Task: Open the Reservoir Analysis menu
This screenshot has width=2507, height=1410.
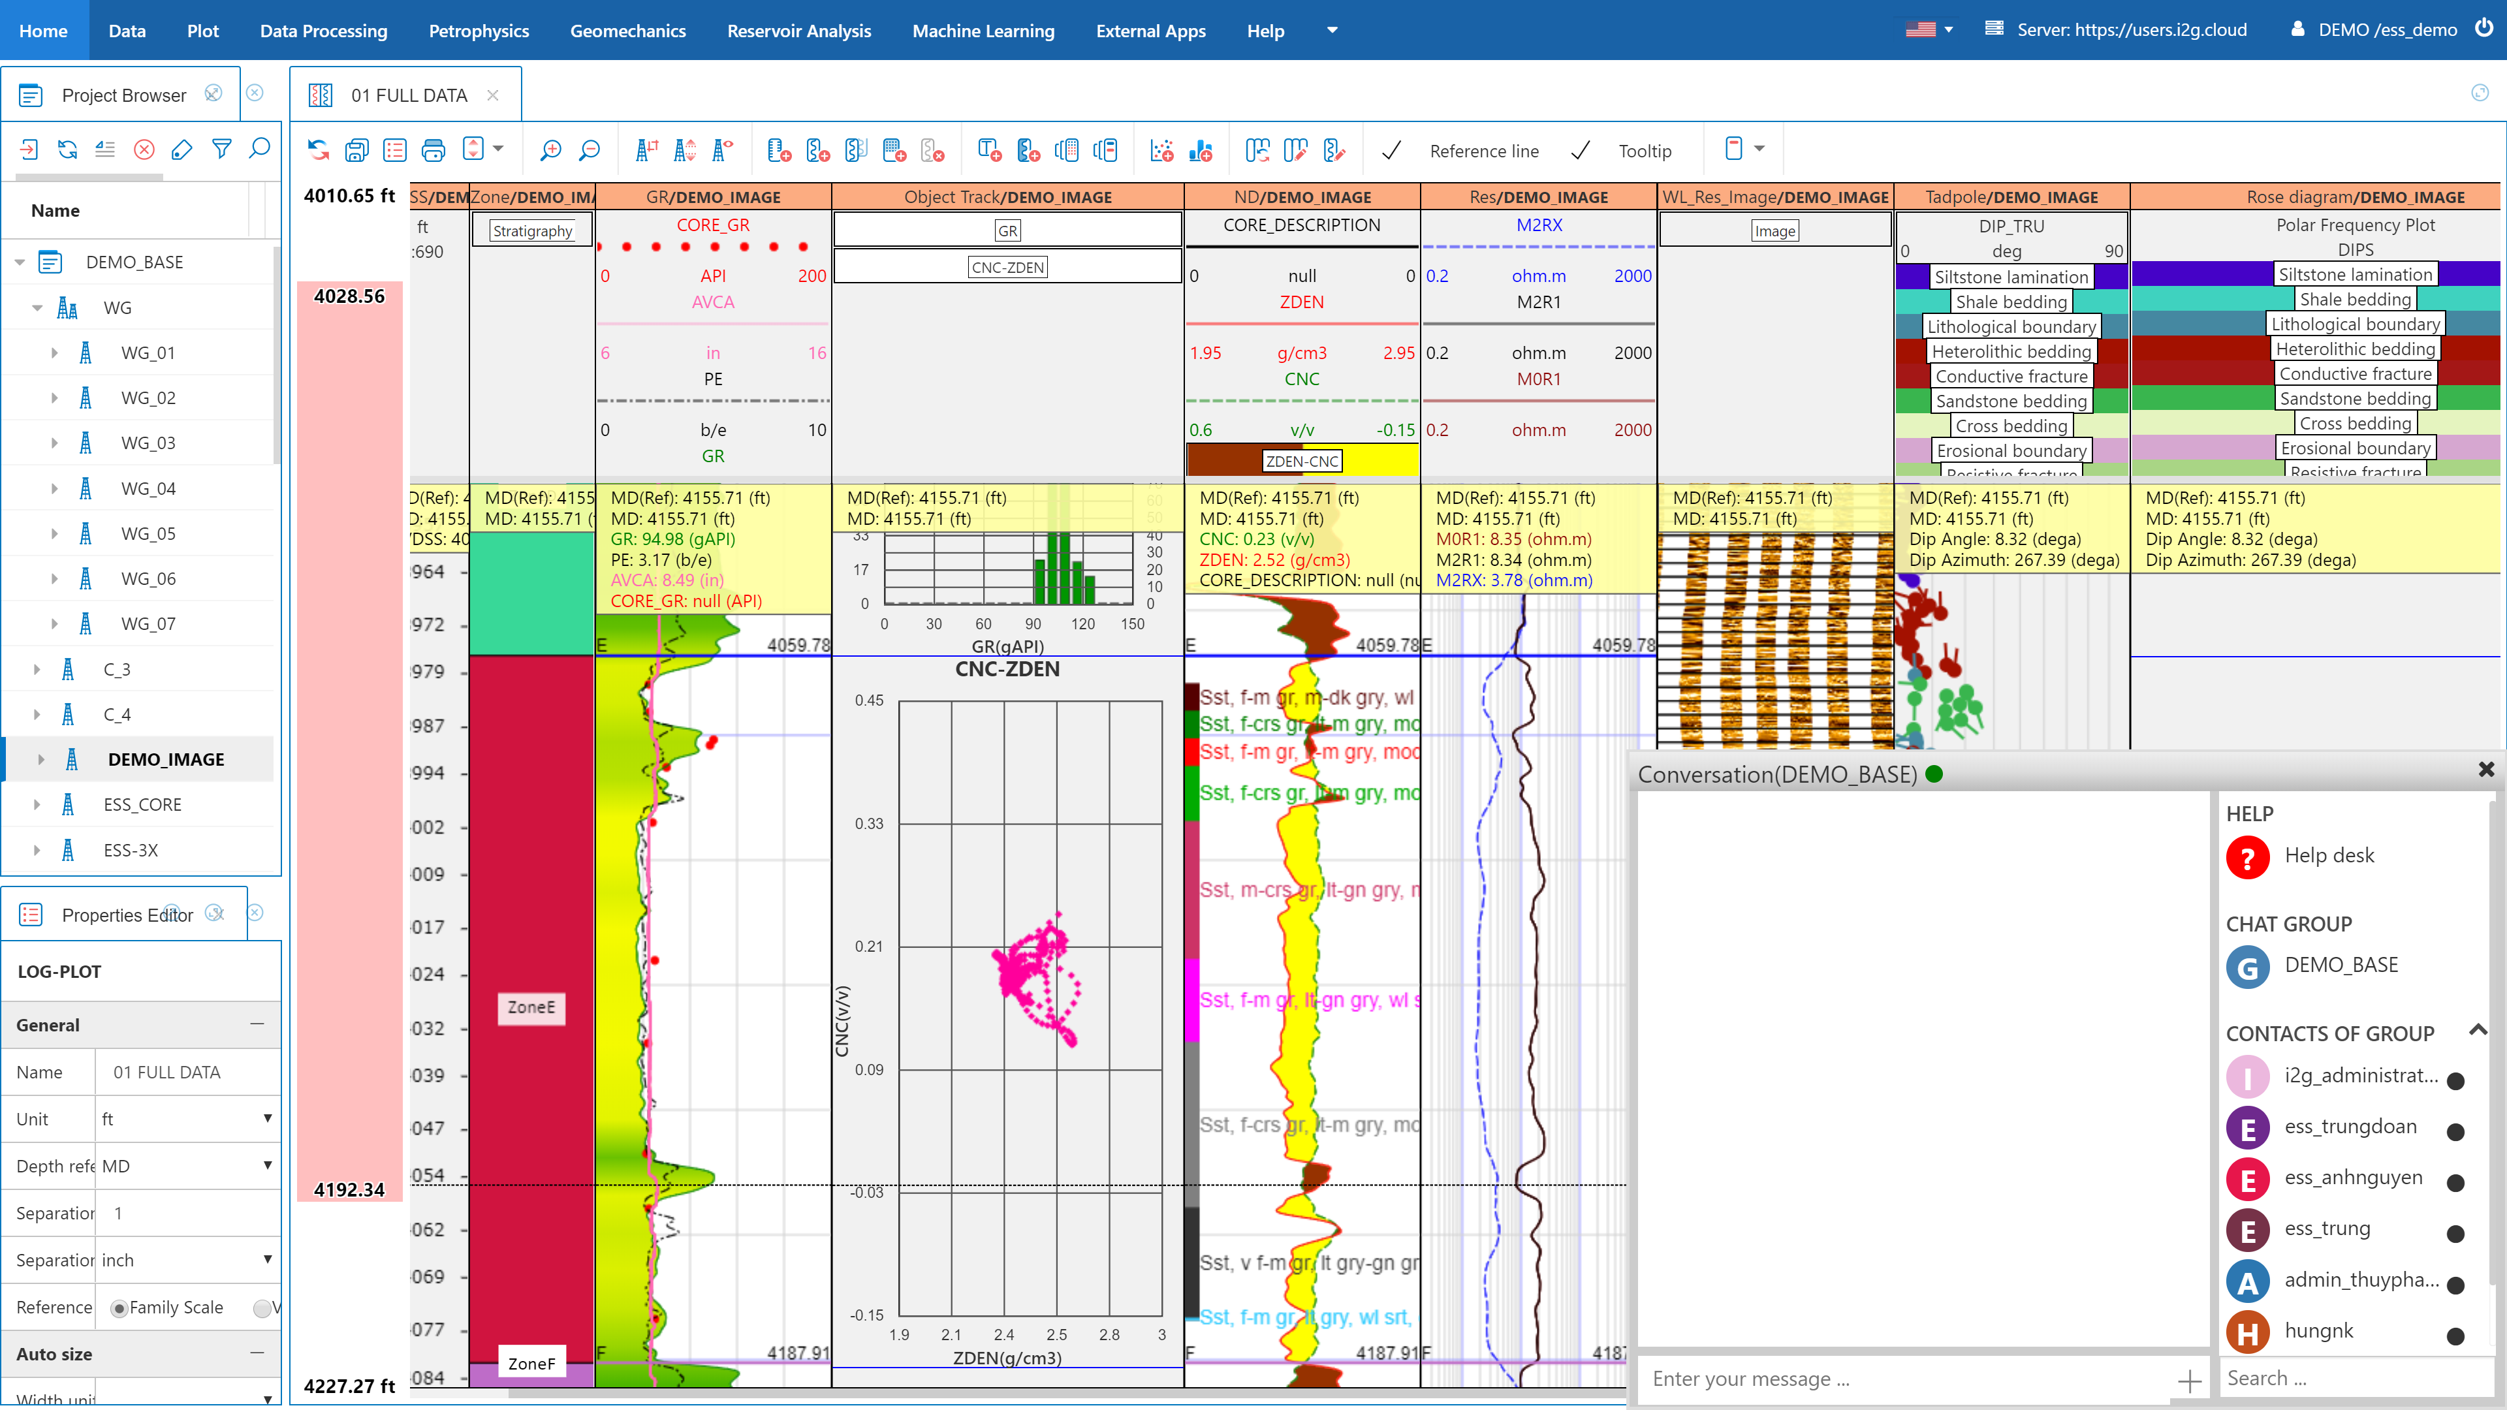Action: [799, 30]
